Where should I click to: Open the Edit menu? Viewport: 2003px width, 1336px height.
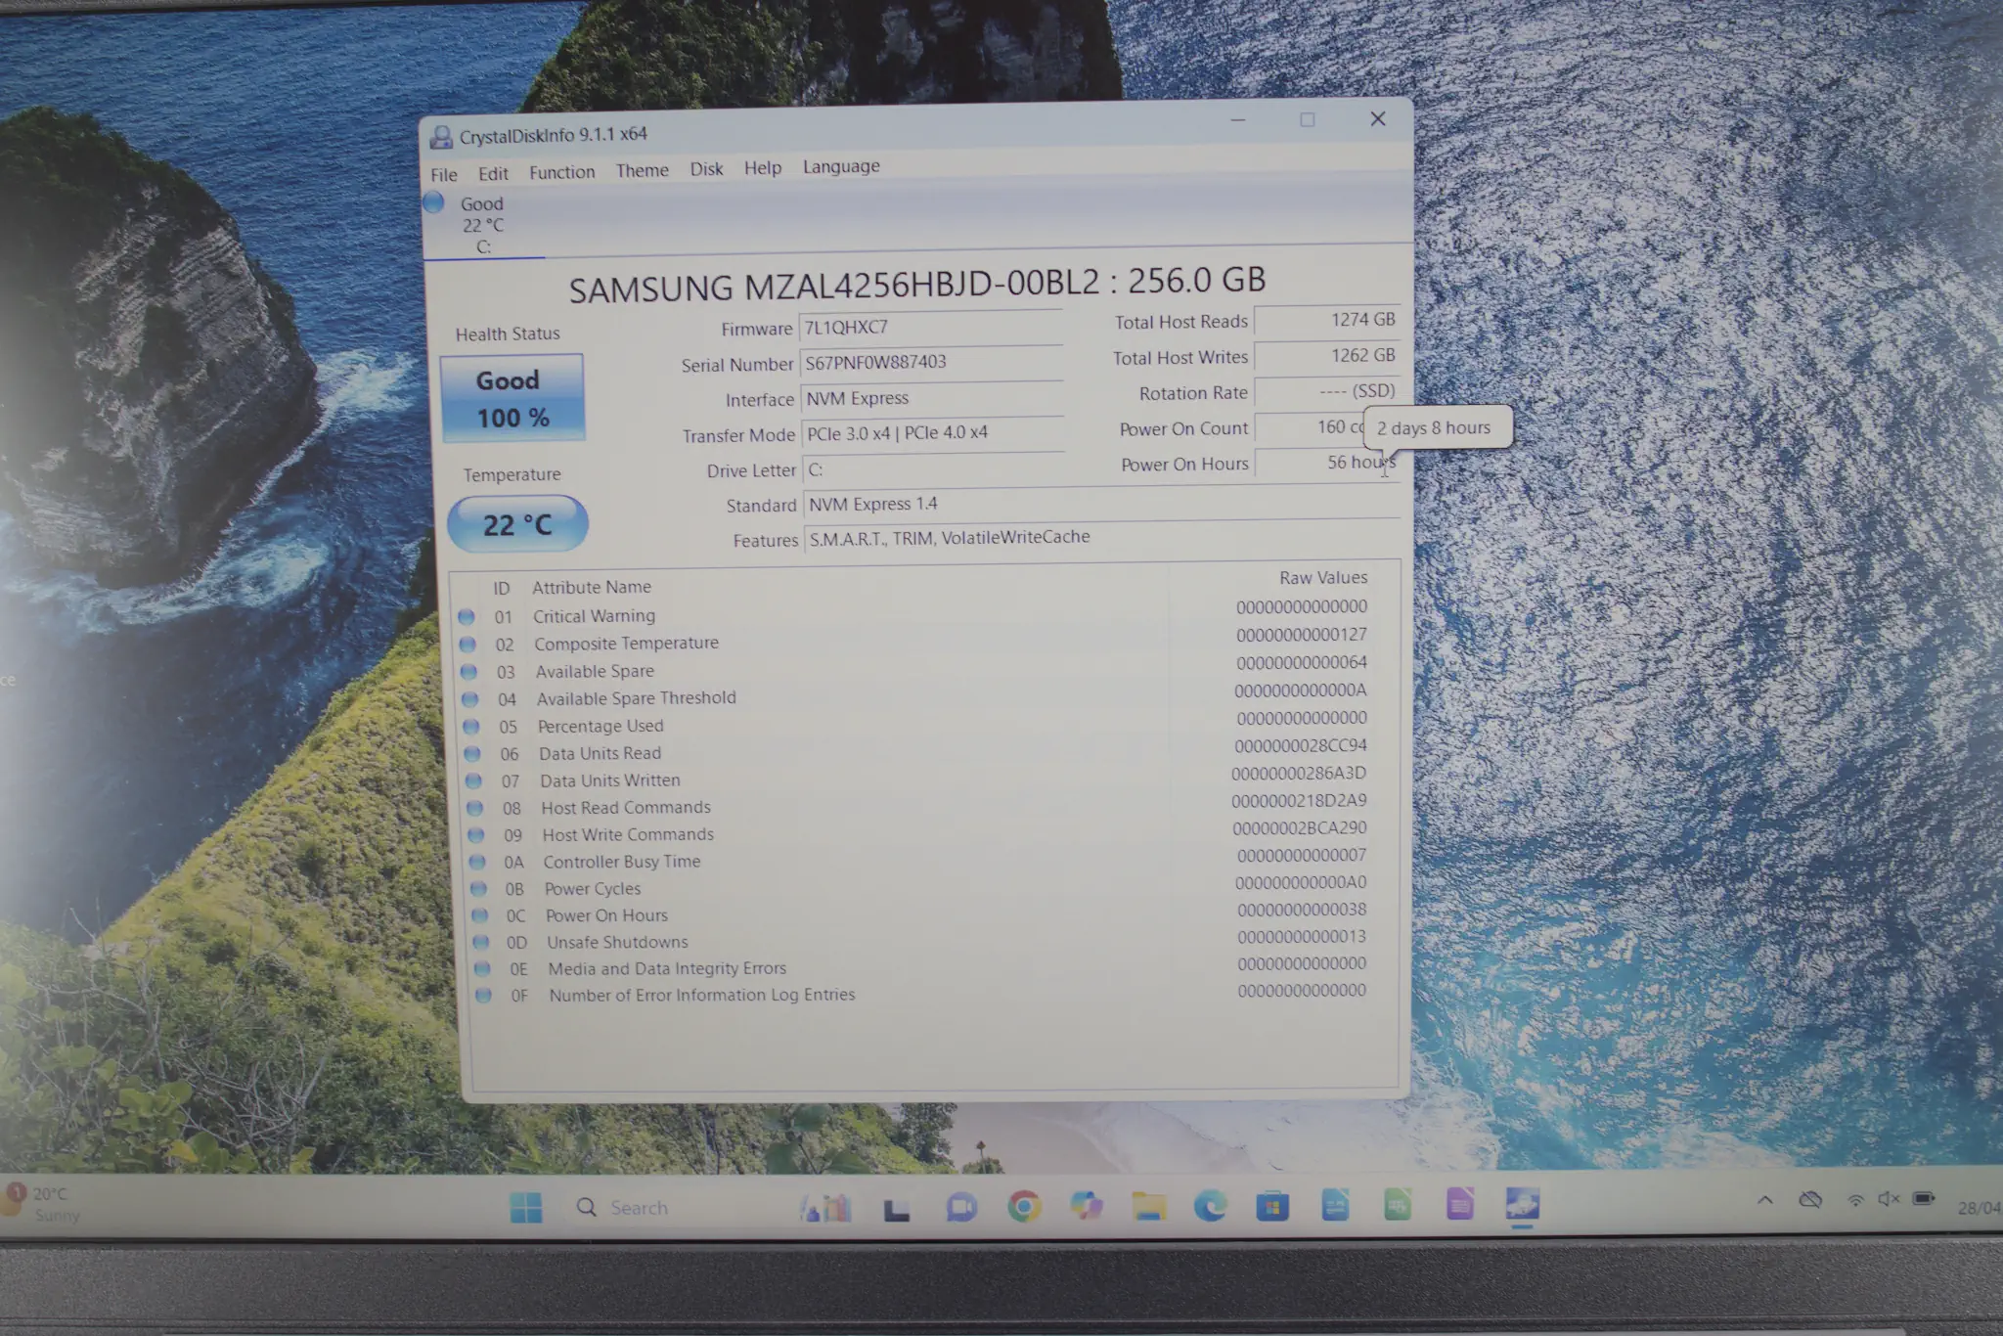click(493, 174)
